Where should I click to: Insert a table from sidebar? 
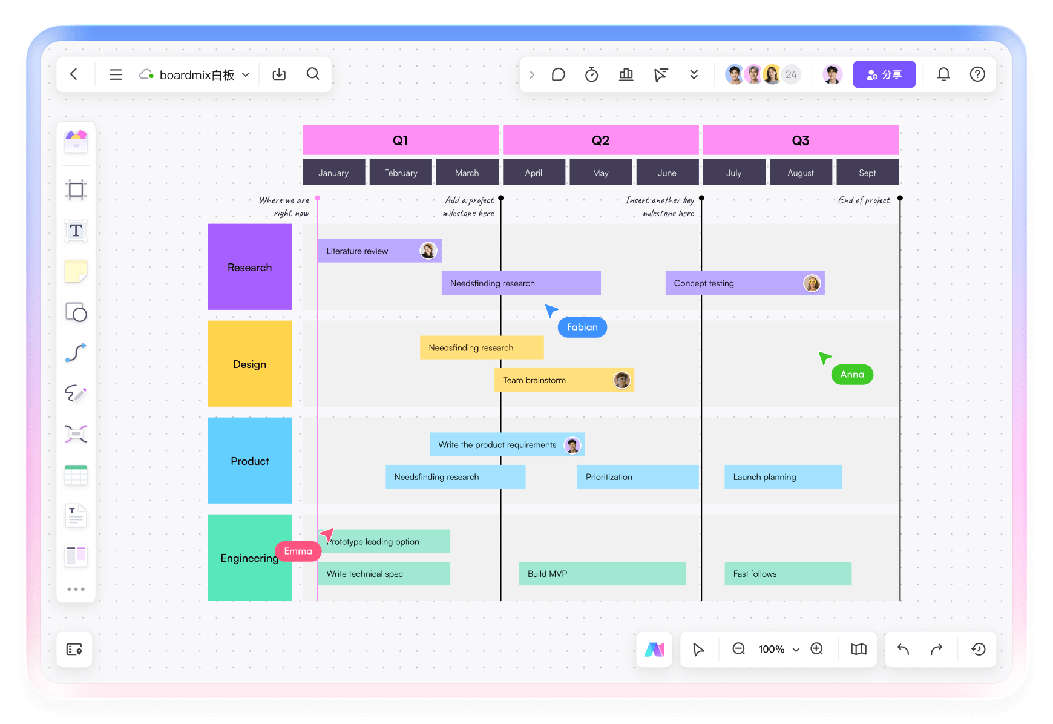click(76, 475)
